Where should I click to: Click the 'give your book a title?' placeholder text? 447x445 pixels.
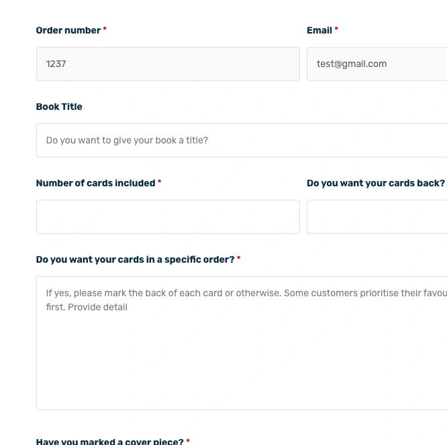[x=160, y=140]
